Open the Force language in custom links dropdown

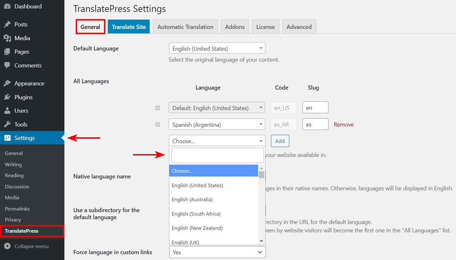pos(217,252)
